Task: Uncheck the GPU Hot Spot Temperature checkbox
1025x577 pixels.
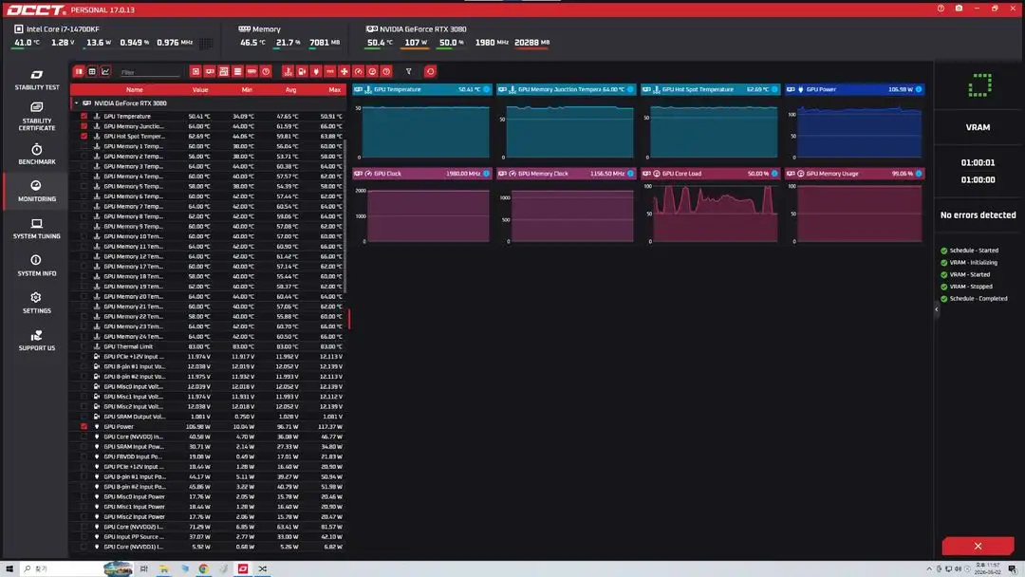Action: click(84, 136)
